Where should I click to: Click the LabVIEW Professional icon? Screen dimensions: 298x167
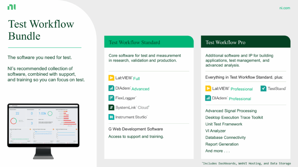pos(208,89)
